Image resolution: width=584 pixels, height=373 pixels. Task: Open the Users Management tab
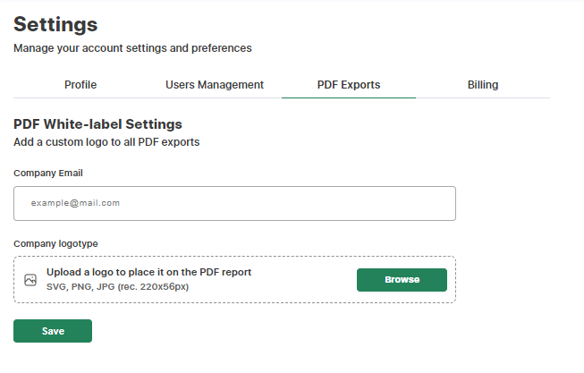coord(215,85)
